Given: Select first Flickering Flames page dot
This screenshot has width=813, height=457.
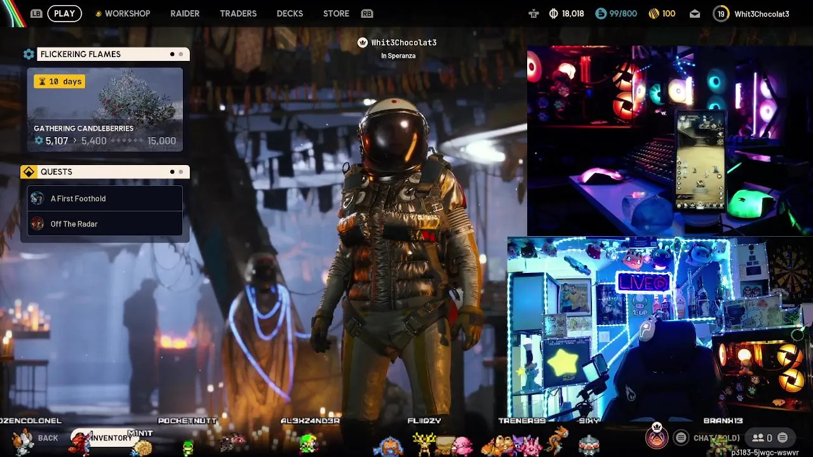Looking at the screenshot, I should (172, 54).
